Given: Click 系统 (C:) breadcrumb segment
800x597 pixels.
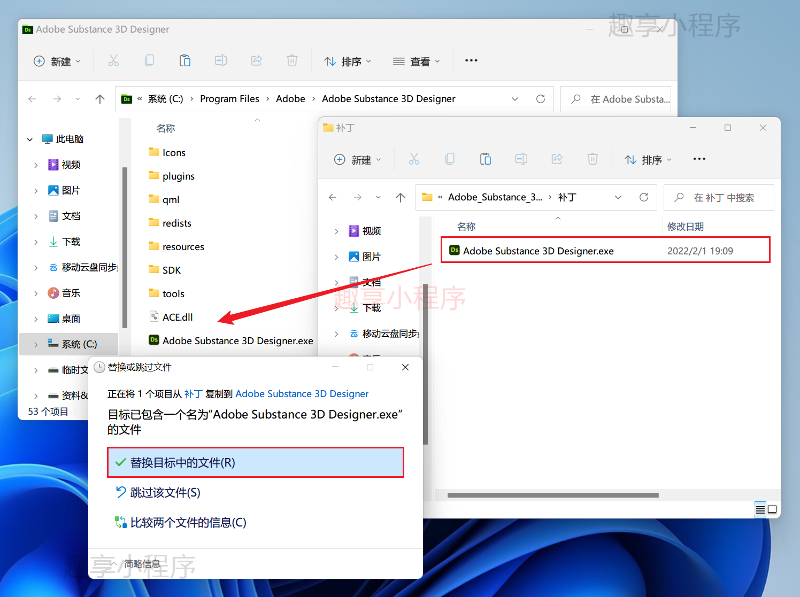Looking at the screenshot, I should [x=165, y=99].
